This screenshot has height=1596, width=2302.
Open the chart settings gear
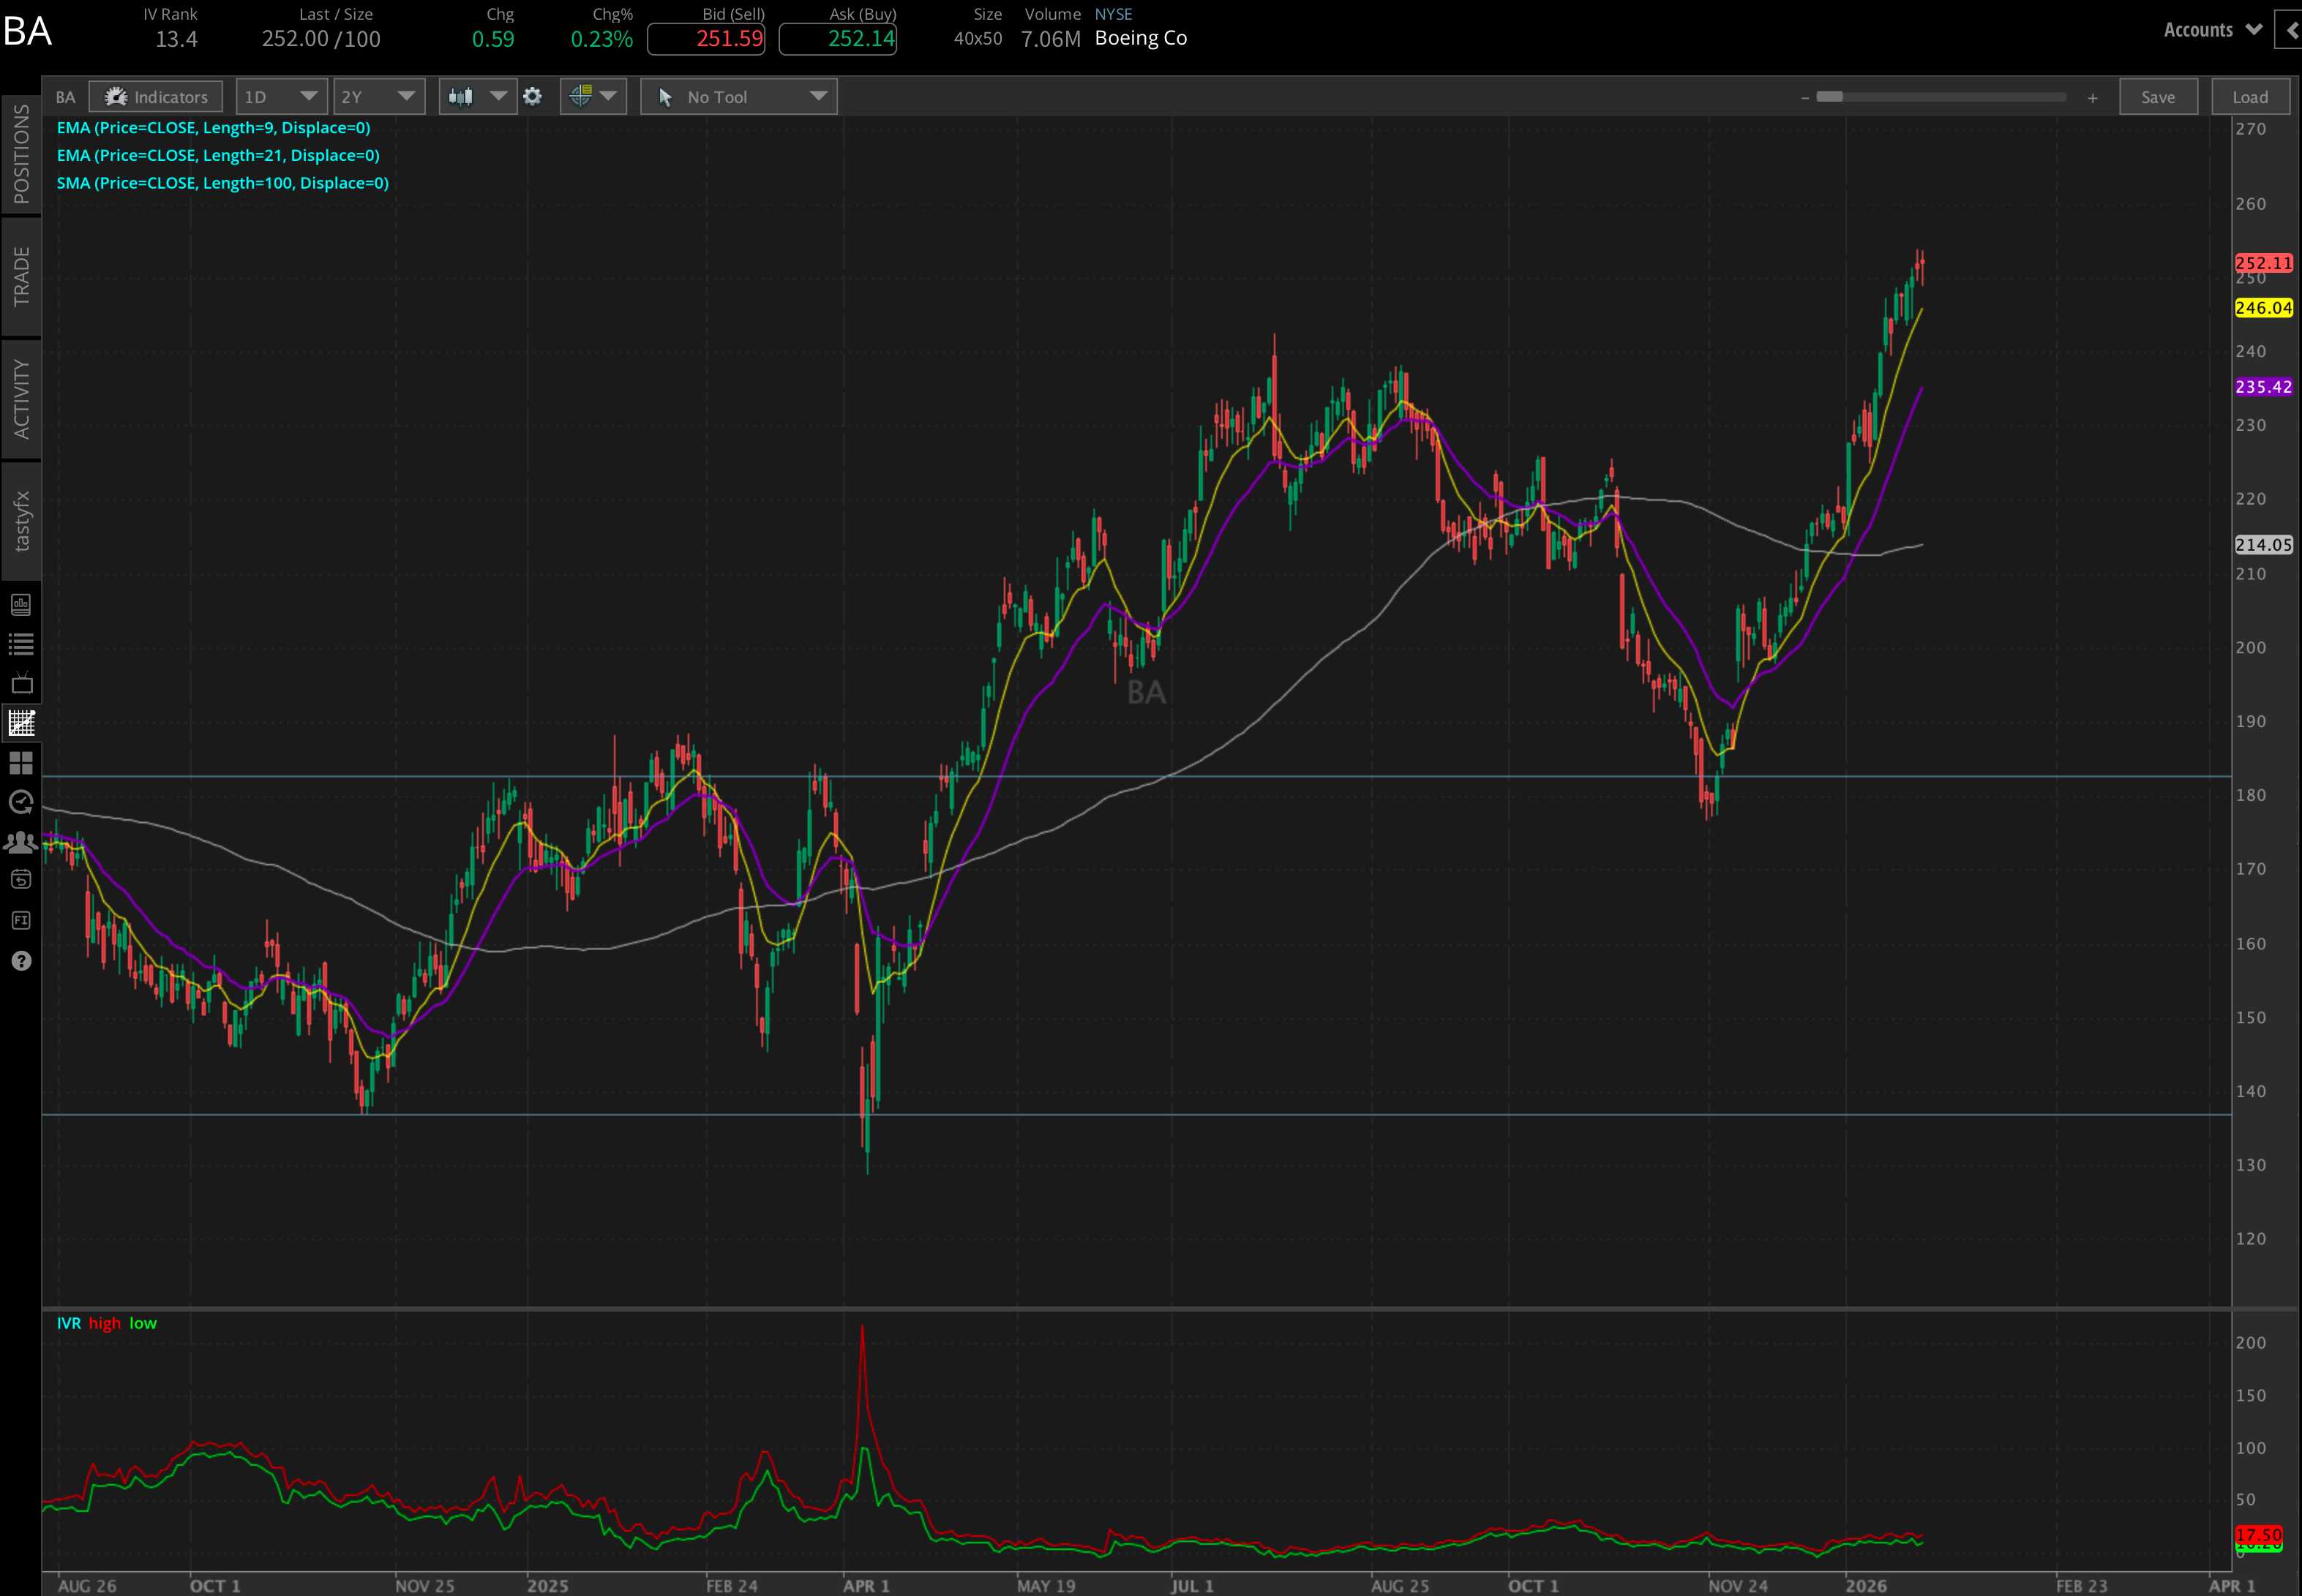[x=532, y=96]
